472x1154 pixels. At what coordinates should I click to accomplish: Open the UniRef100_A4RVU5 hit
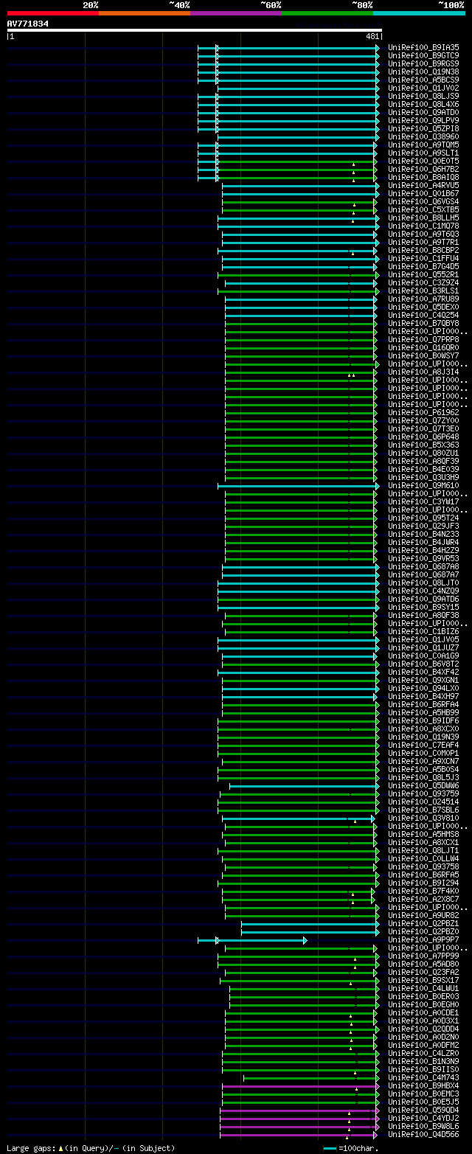[x=423, y=185]
